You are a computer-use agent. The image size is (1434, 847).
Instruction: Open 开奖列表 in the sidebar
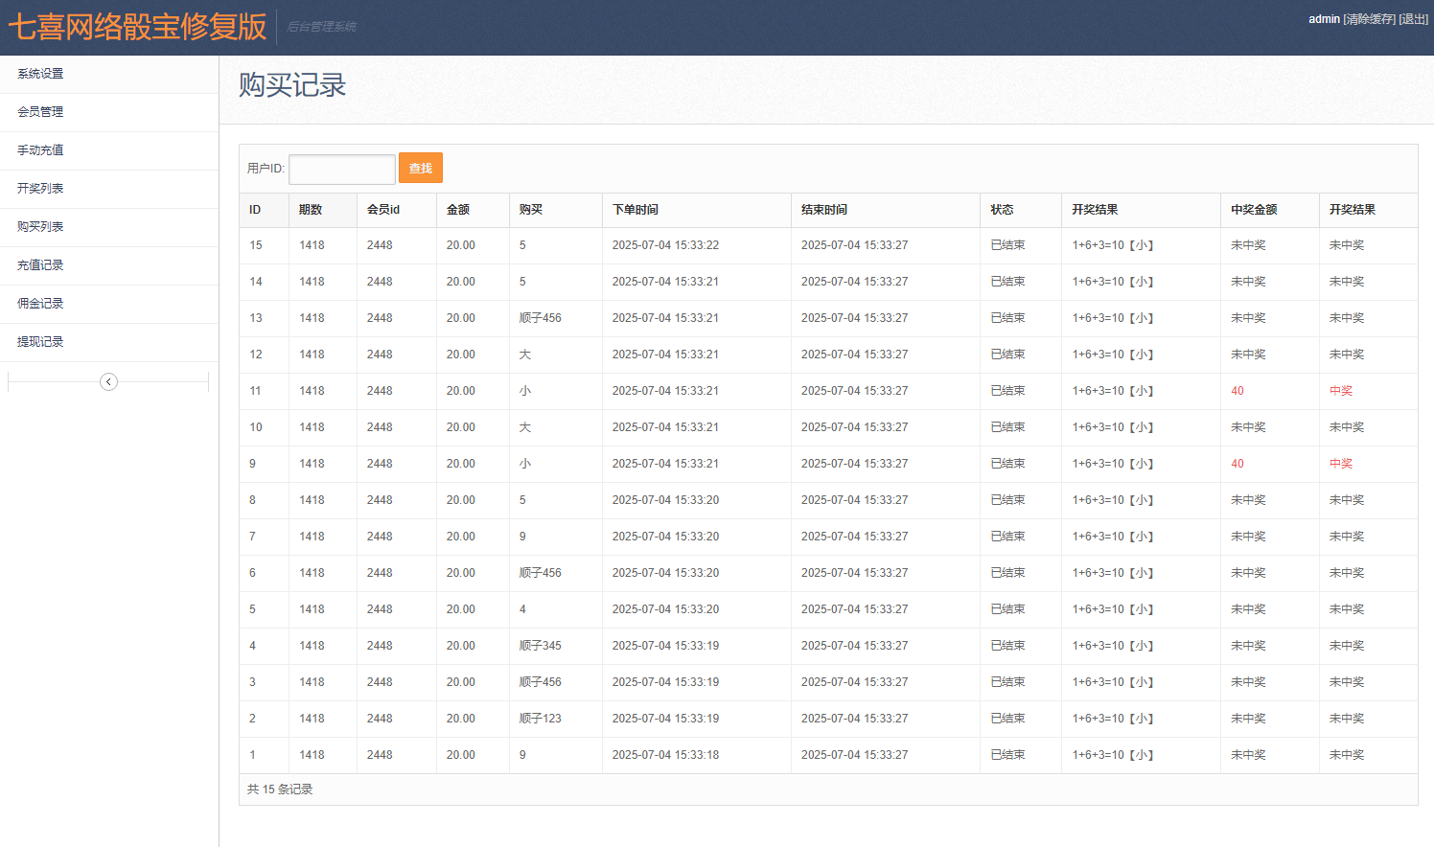click(40, 189)
